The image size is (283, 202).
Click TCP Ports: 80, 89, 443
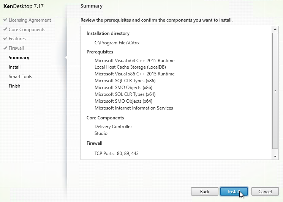116,153
